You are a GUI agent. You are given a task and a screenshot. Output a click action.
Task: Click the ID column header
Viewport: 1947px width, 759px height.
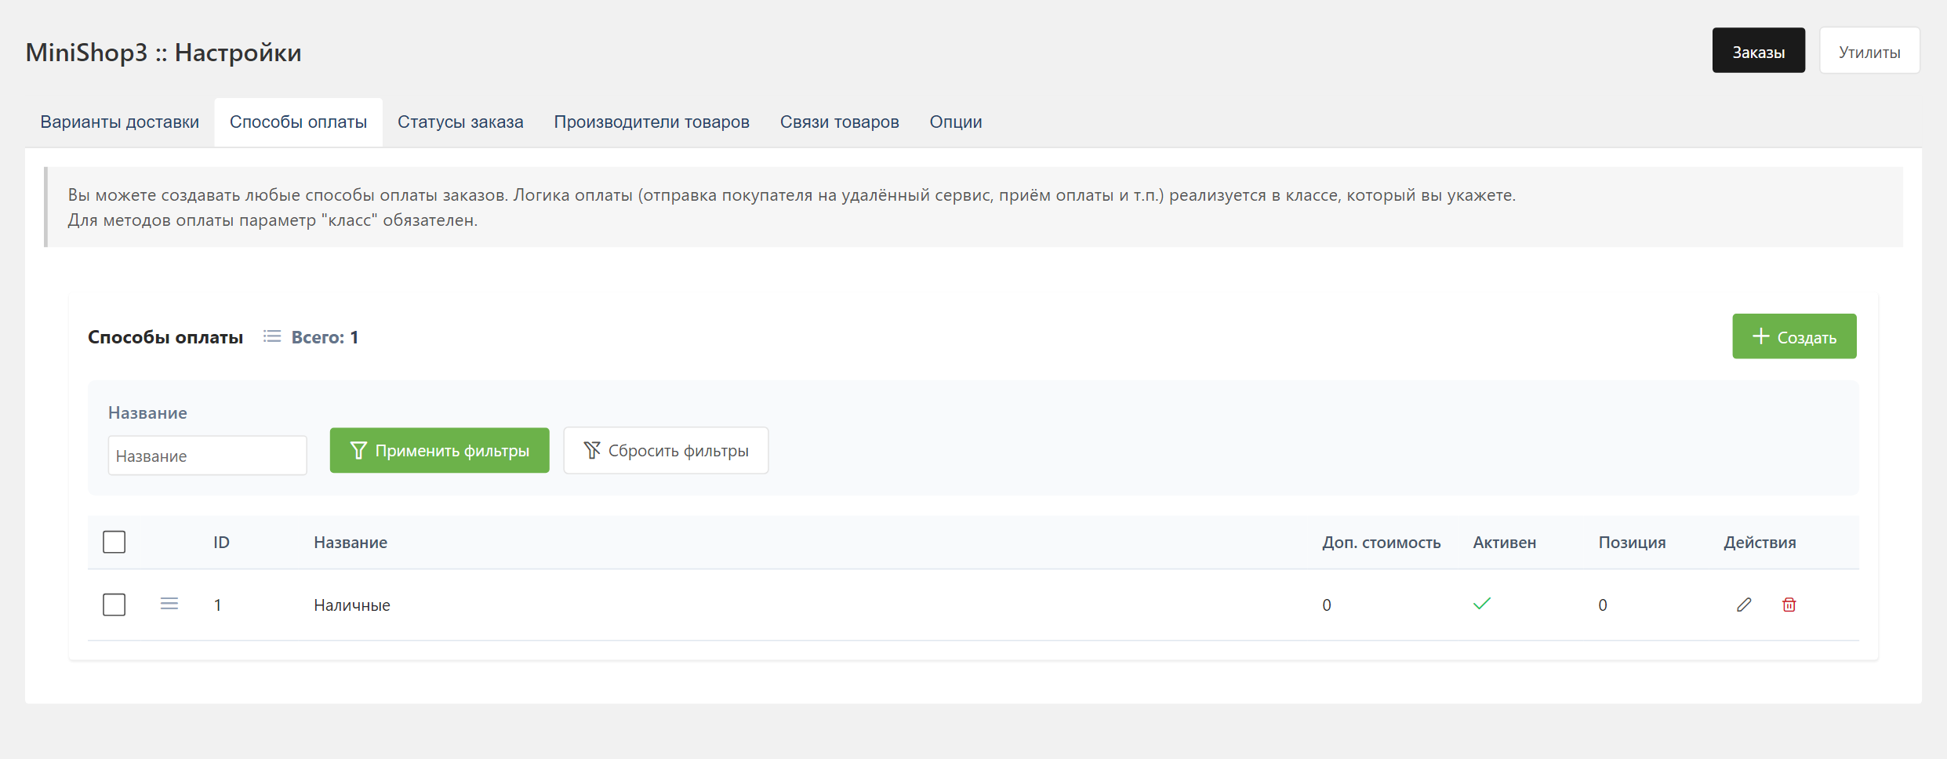(222, 543)
